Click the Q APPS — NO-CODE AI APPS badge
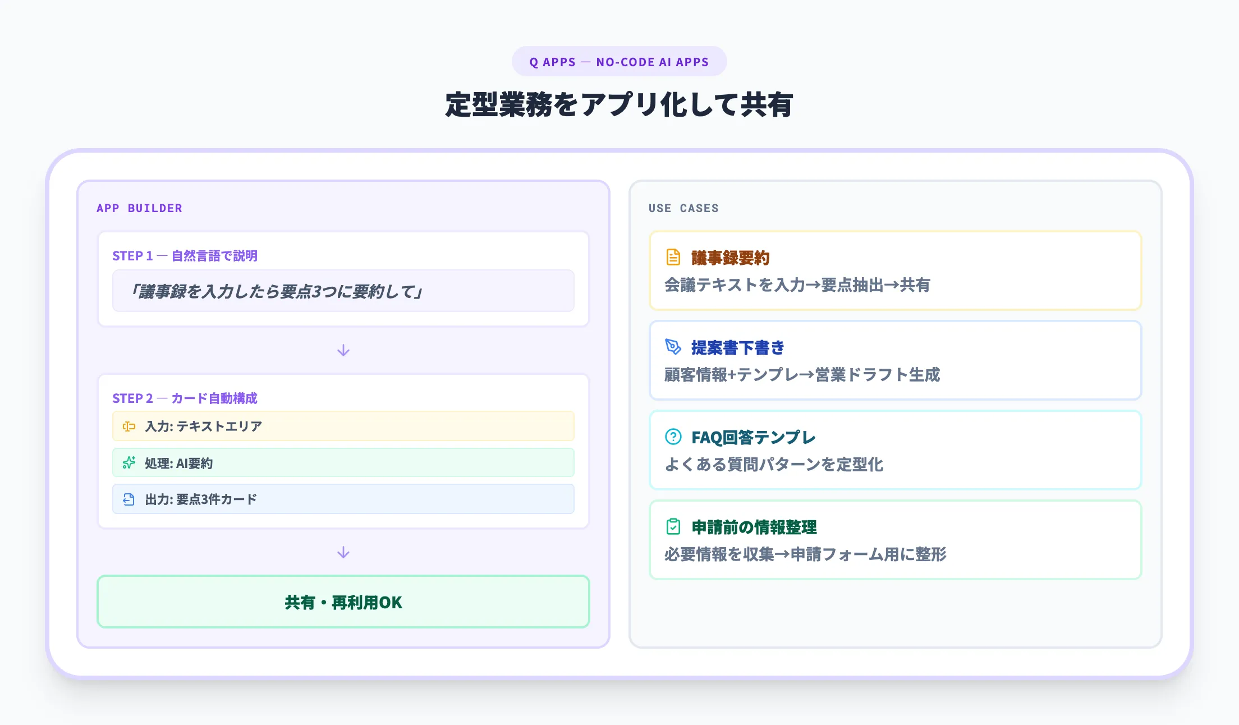 coord(619,62)
